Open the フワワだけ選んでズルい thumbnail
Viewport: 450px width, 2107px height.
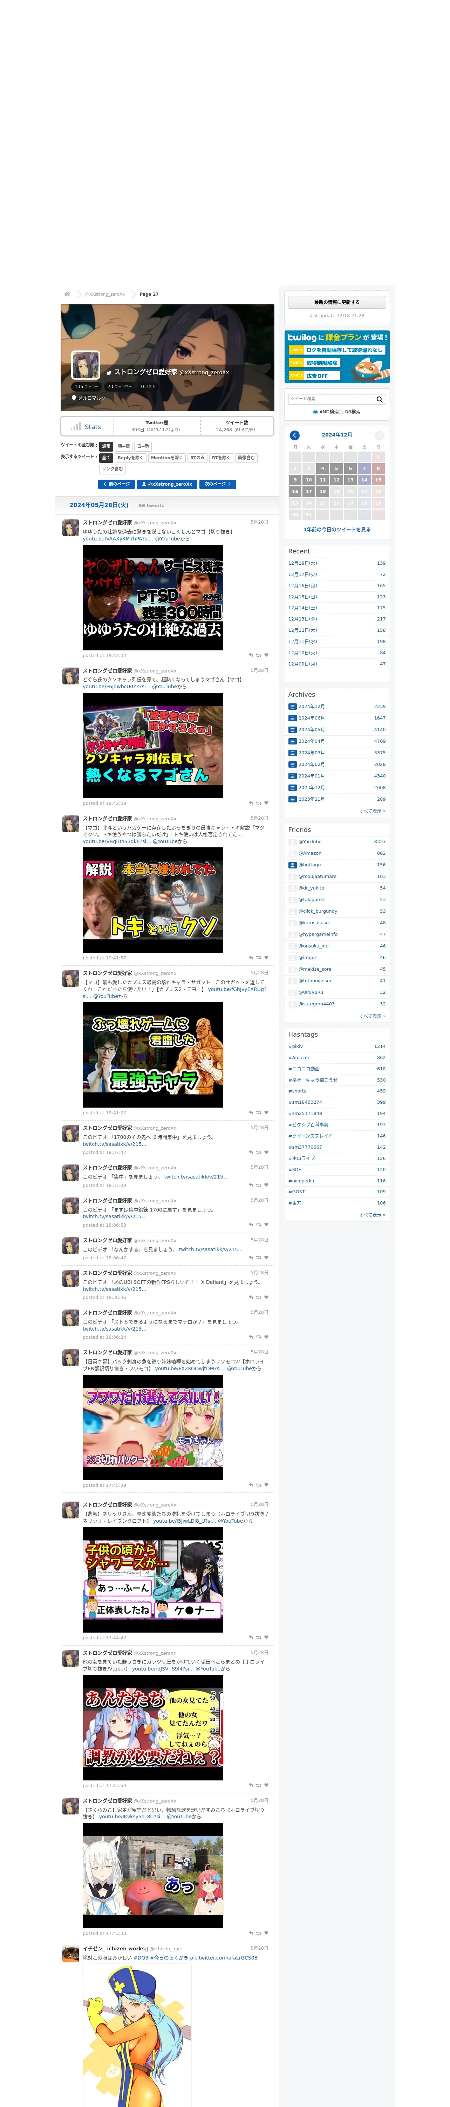[153, 1427]
